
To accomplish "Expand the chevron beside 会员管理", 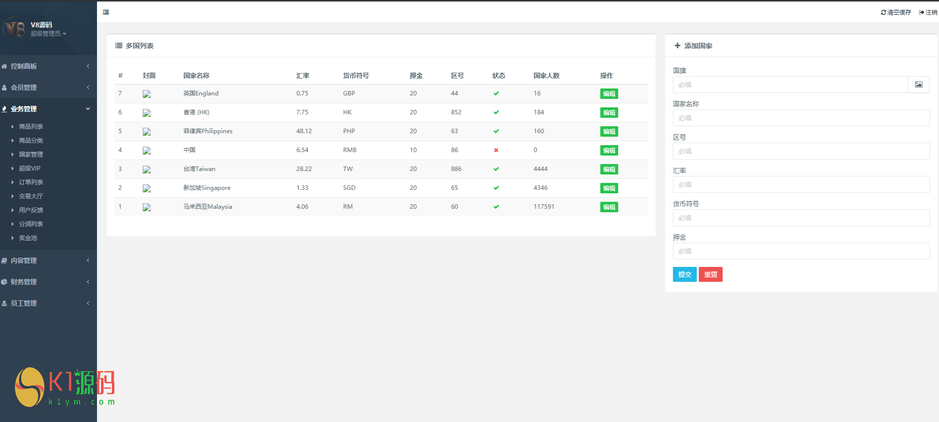I will click(x=88, y=87).
